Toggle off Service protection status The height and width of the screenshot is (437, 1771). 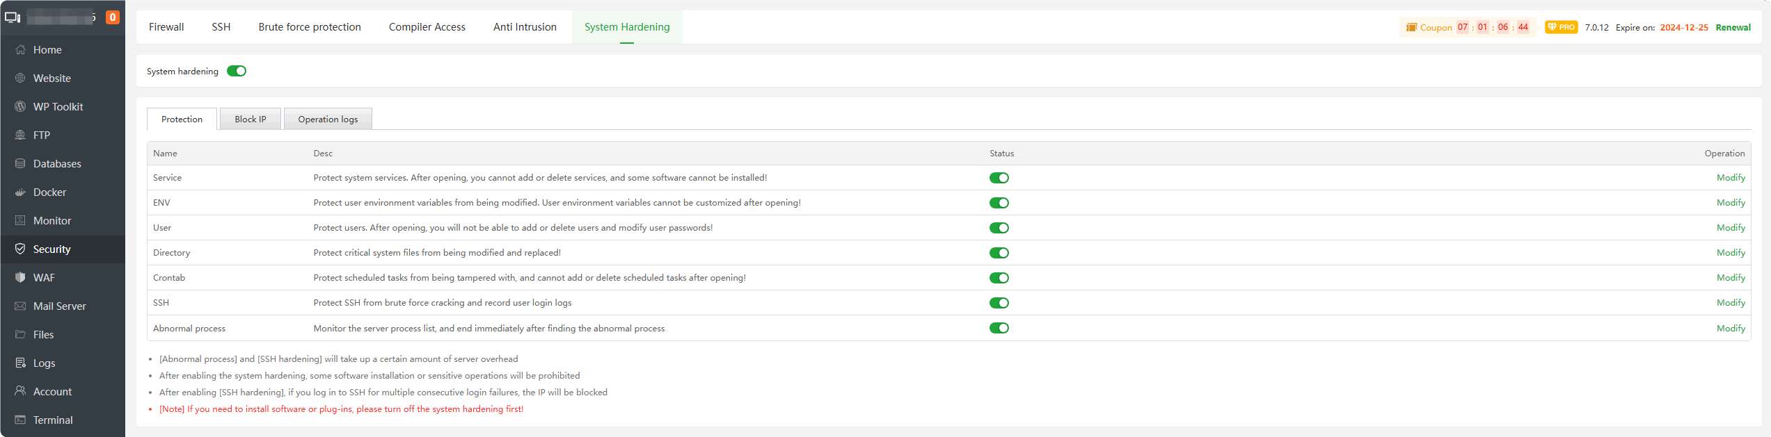pyautogui.click(x=999, y=178)
